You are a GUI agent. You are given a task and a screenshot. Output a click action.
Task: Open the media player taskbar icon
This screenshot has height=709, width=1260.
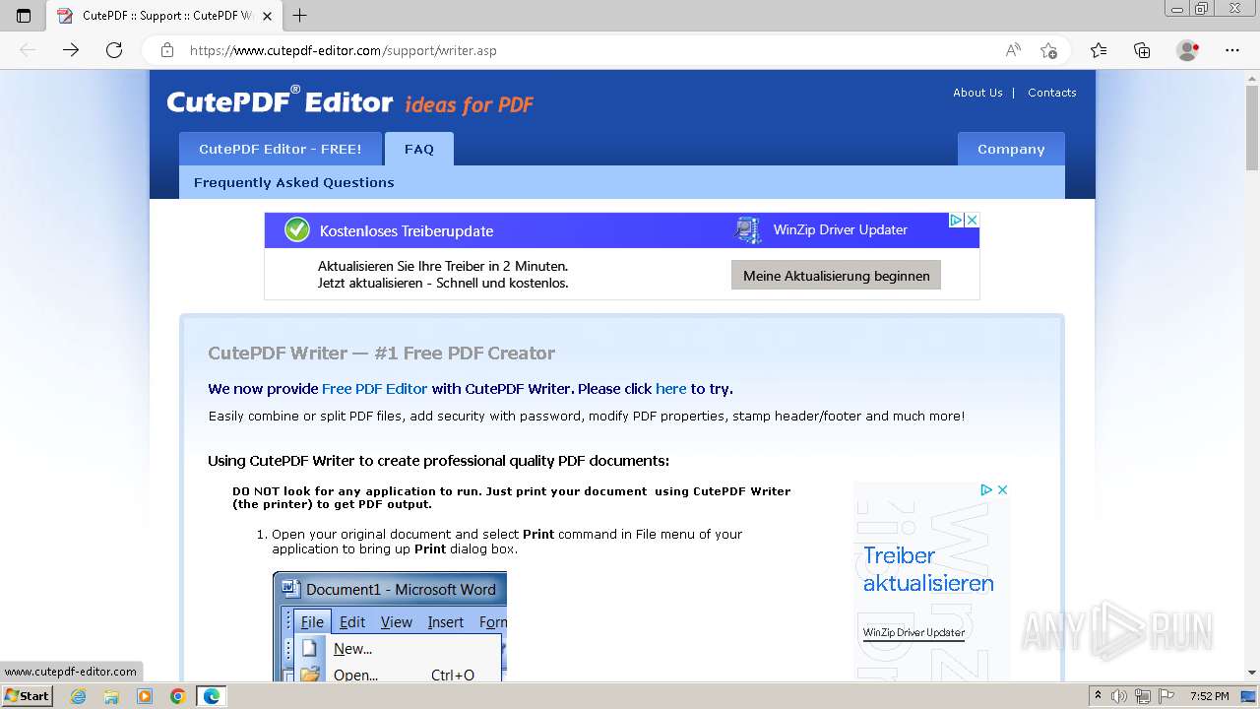(x=145, y=696)
